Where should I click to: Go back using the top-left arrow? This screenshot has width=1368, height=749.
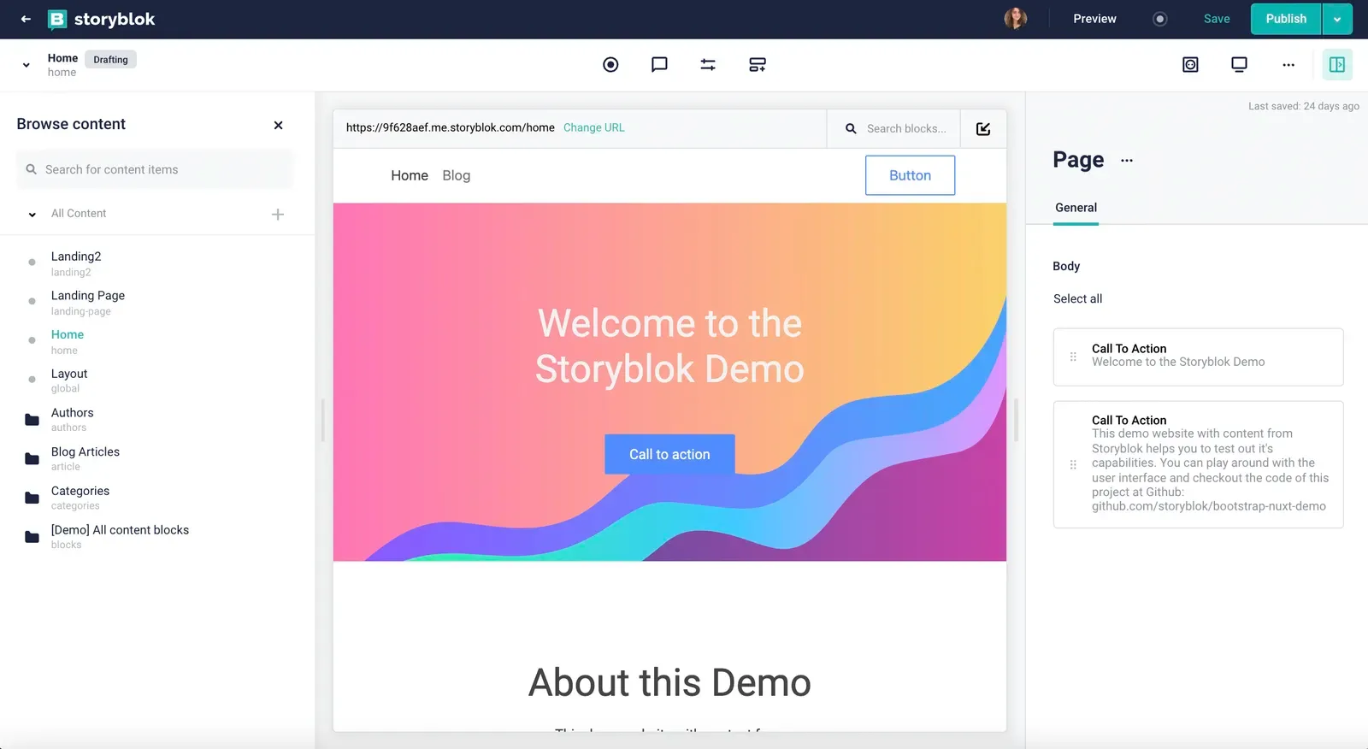(26, 19)
